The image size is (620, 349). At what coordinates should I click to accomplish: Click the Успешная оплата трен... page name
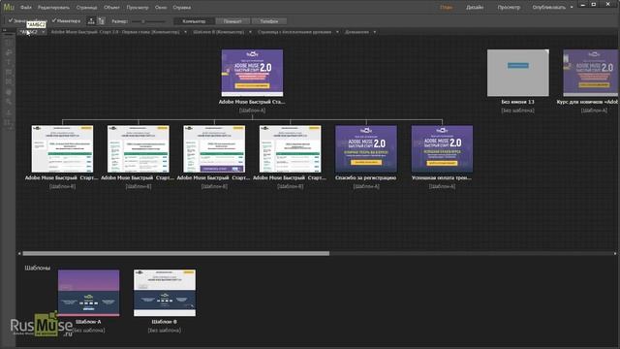pos(442,178)
